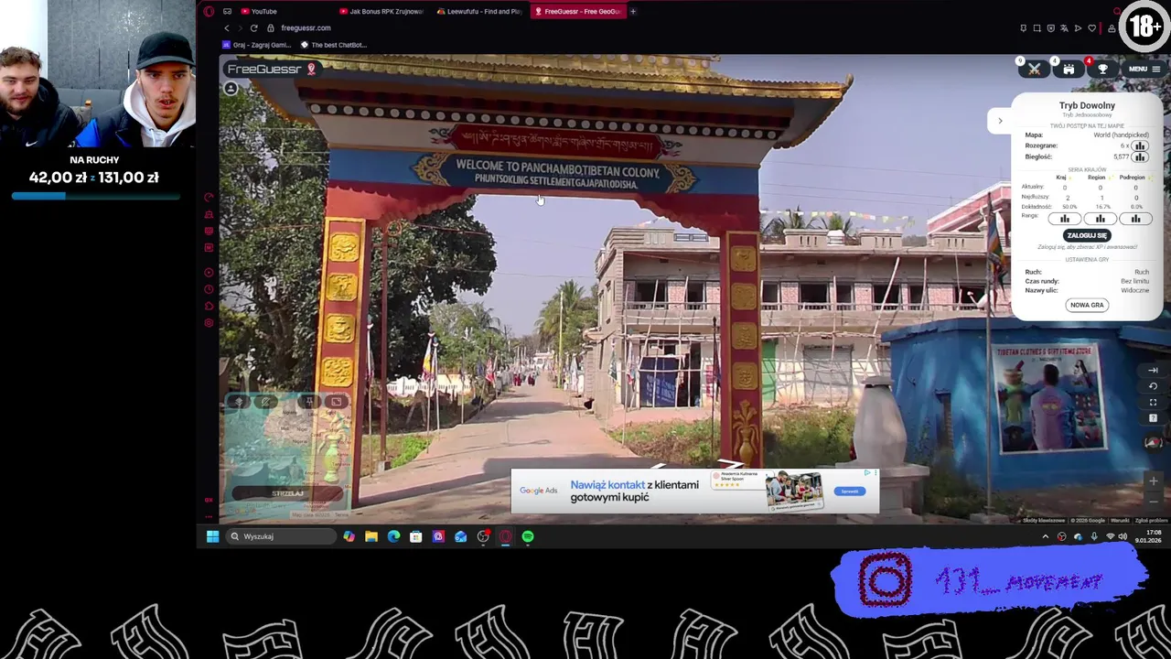Toggle fullscreen street view
The image size is (1171, 659).
(1153, 402)
